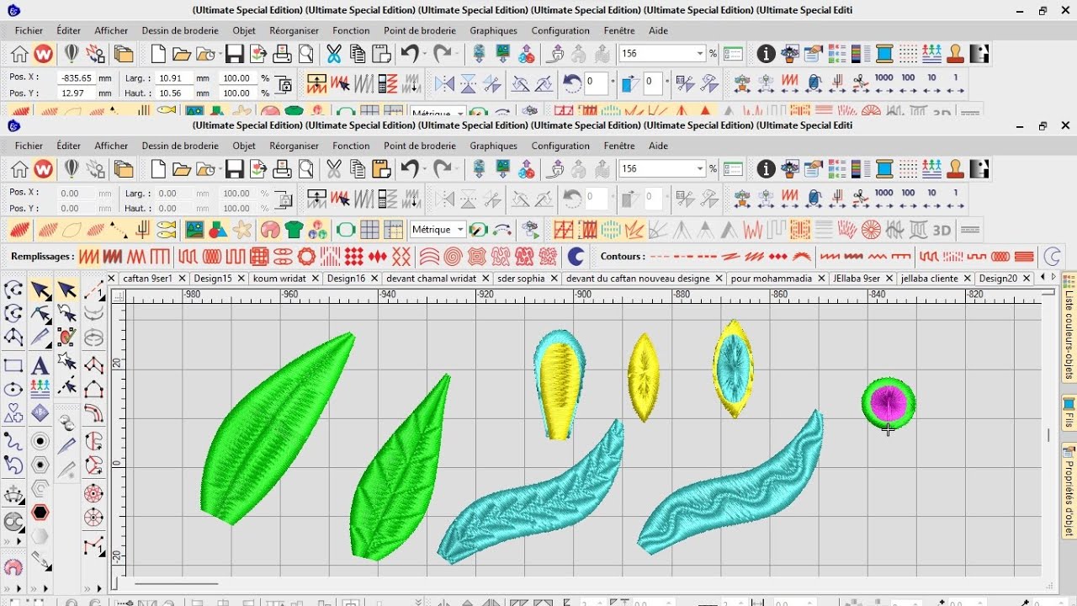The height and width of the screenshot is (606, 1077).
Task: Select the pink and green circle embroidery object
Action: click(x=889, y=403)
